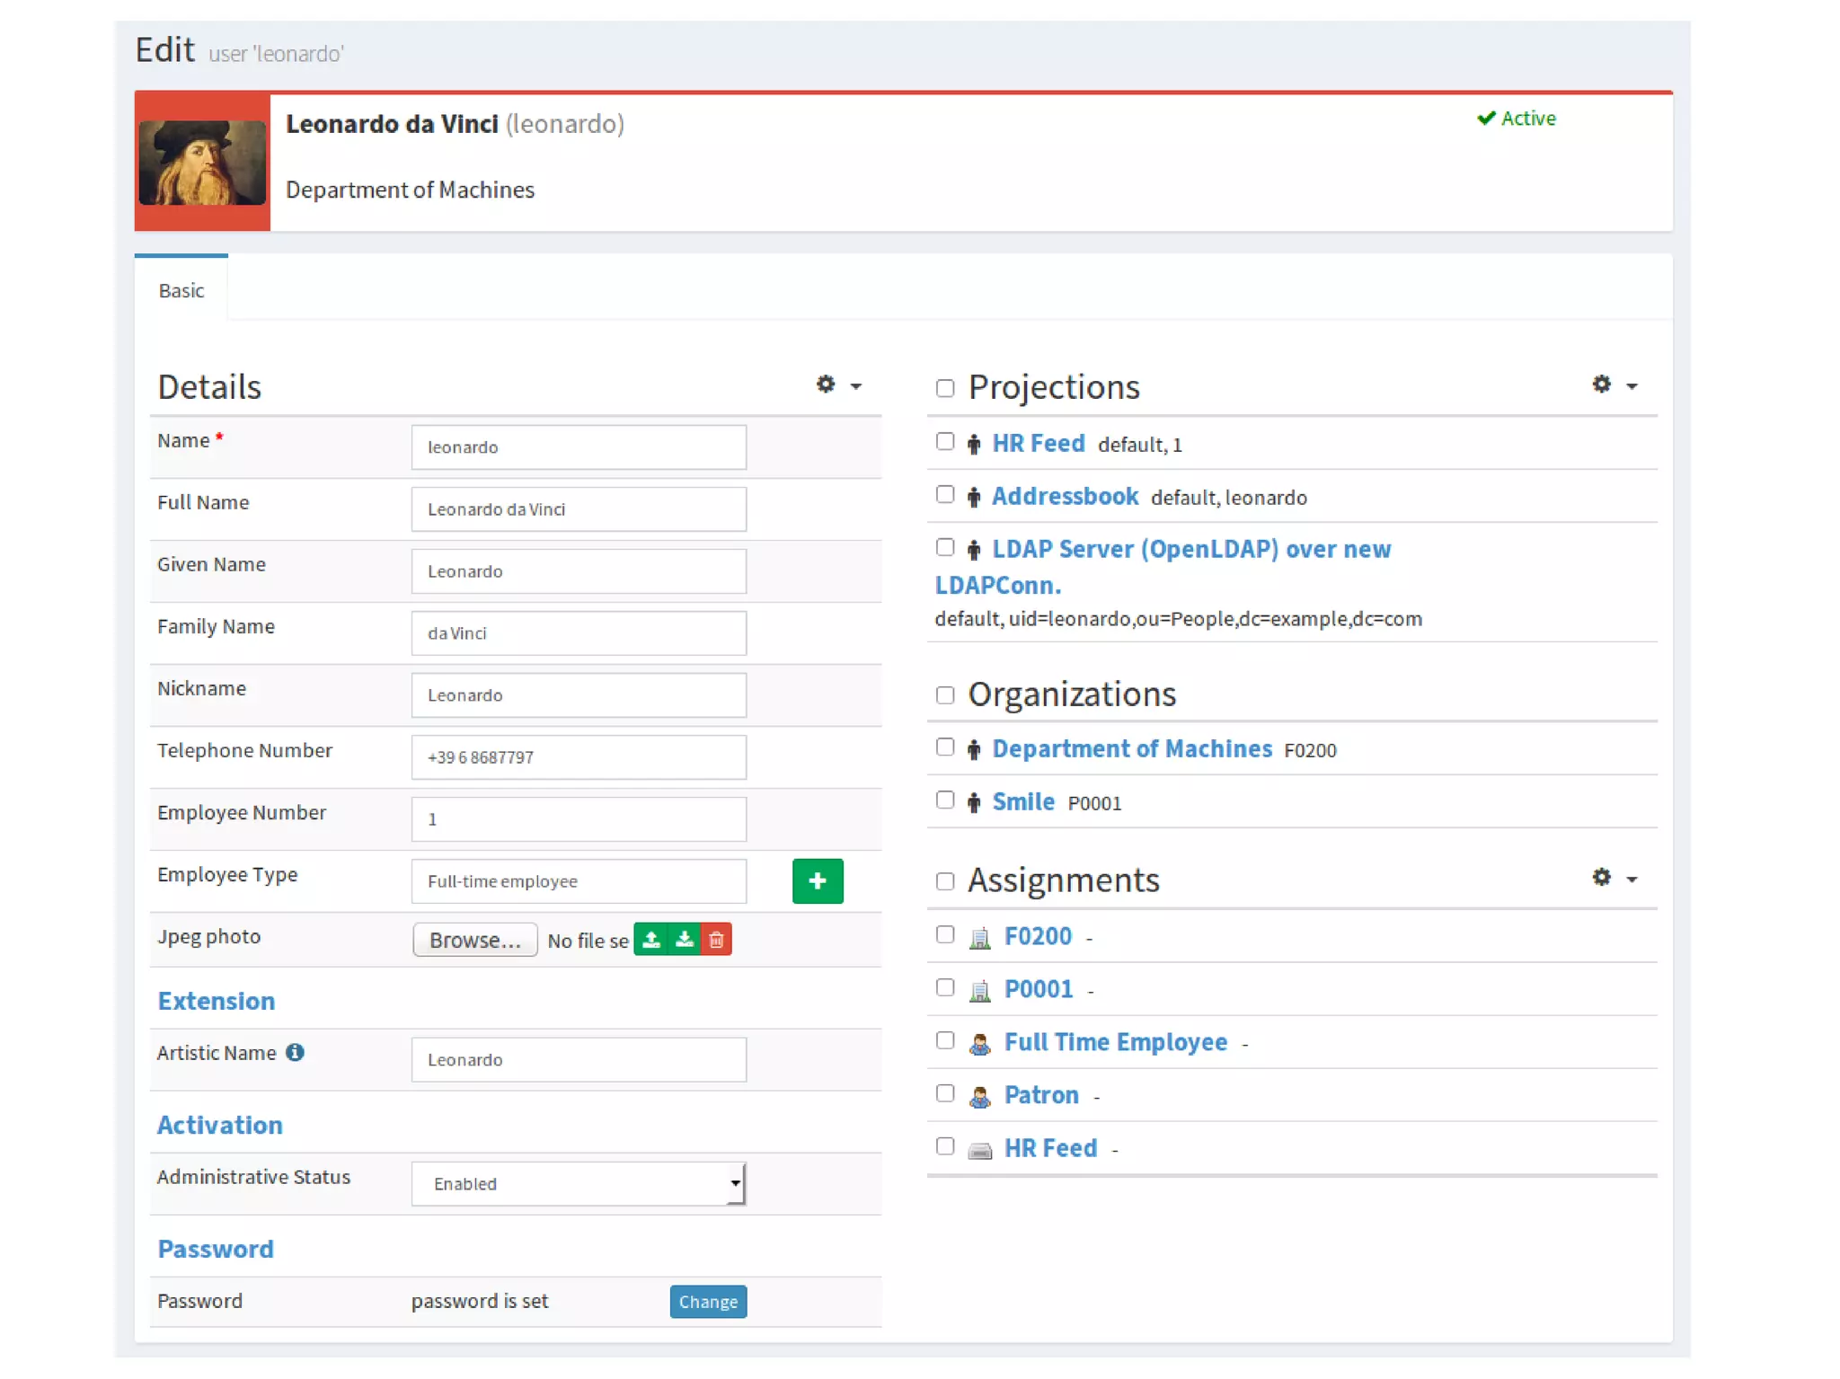The height and width of the screenshot is (1379, 1840).
Task: Open the Addressbook projection link
Action: 1065,496
